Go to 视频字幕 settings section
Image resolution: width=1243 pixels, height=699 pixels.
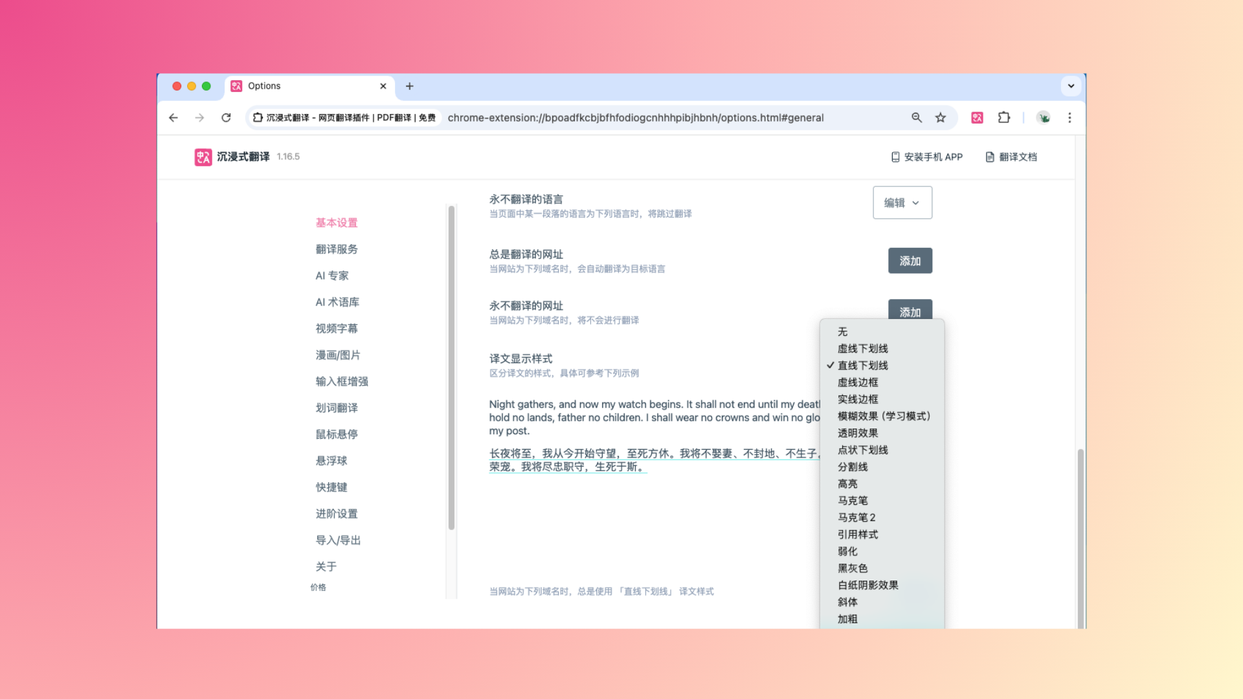[x=337, y=329]
